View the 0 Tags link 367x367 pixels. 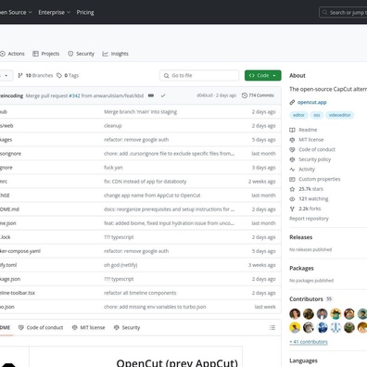(68, 75)
